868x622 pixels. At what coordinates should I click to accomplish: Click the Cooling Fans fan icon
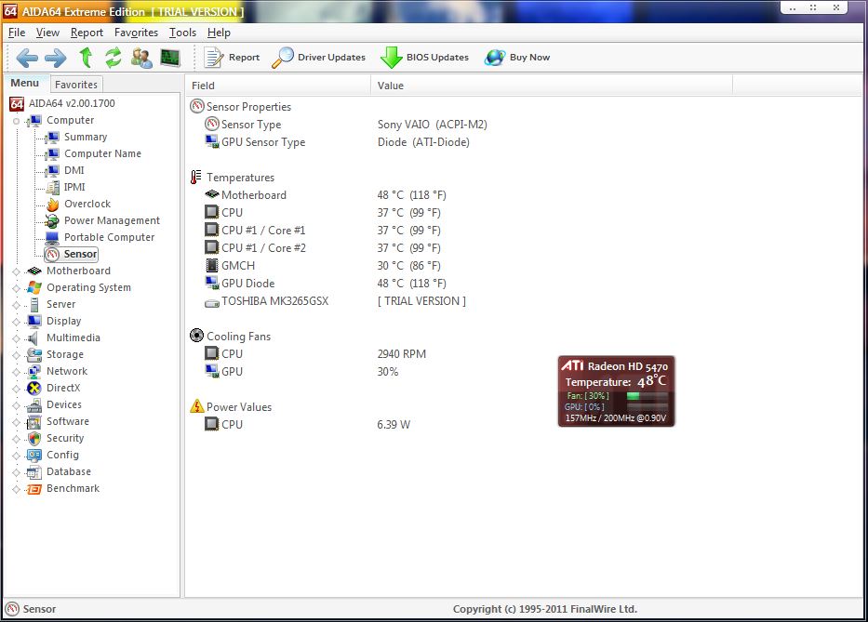196,336
